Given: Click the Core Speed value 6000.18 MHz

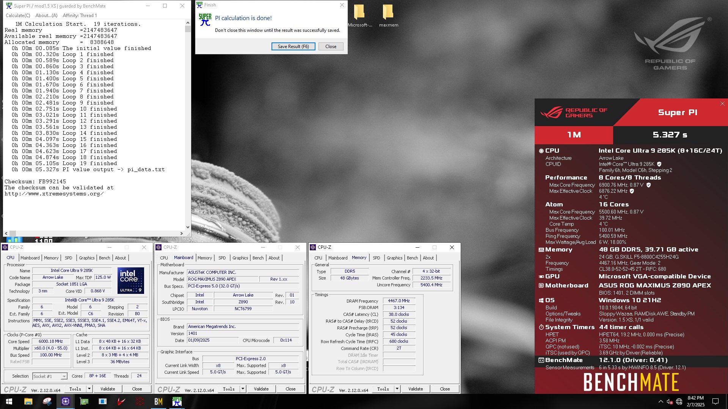Looking at the screenshot, I should pyautogui.click(x=51, y=341).
